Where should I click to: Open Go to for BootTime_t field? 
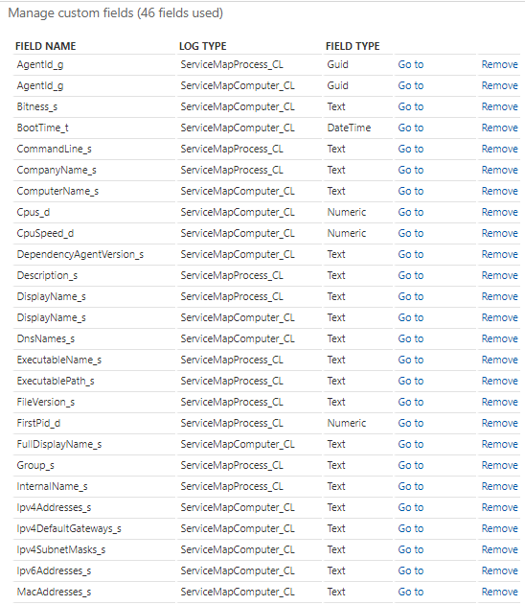coord(411,128)
